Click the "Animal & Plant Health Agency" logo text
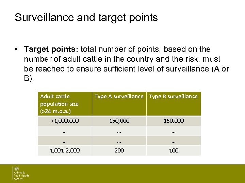The image size is (245, 183). (x=21, y=176)
